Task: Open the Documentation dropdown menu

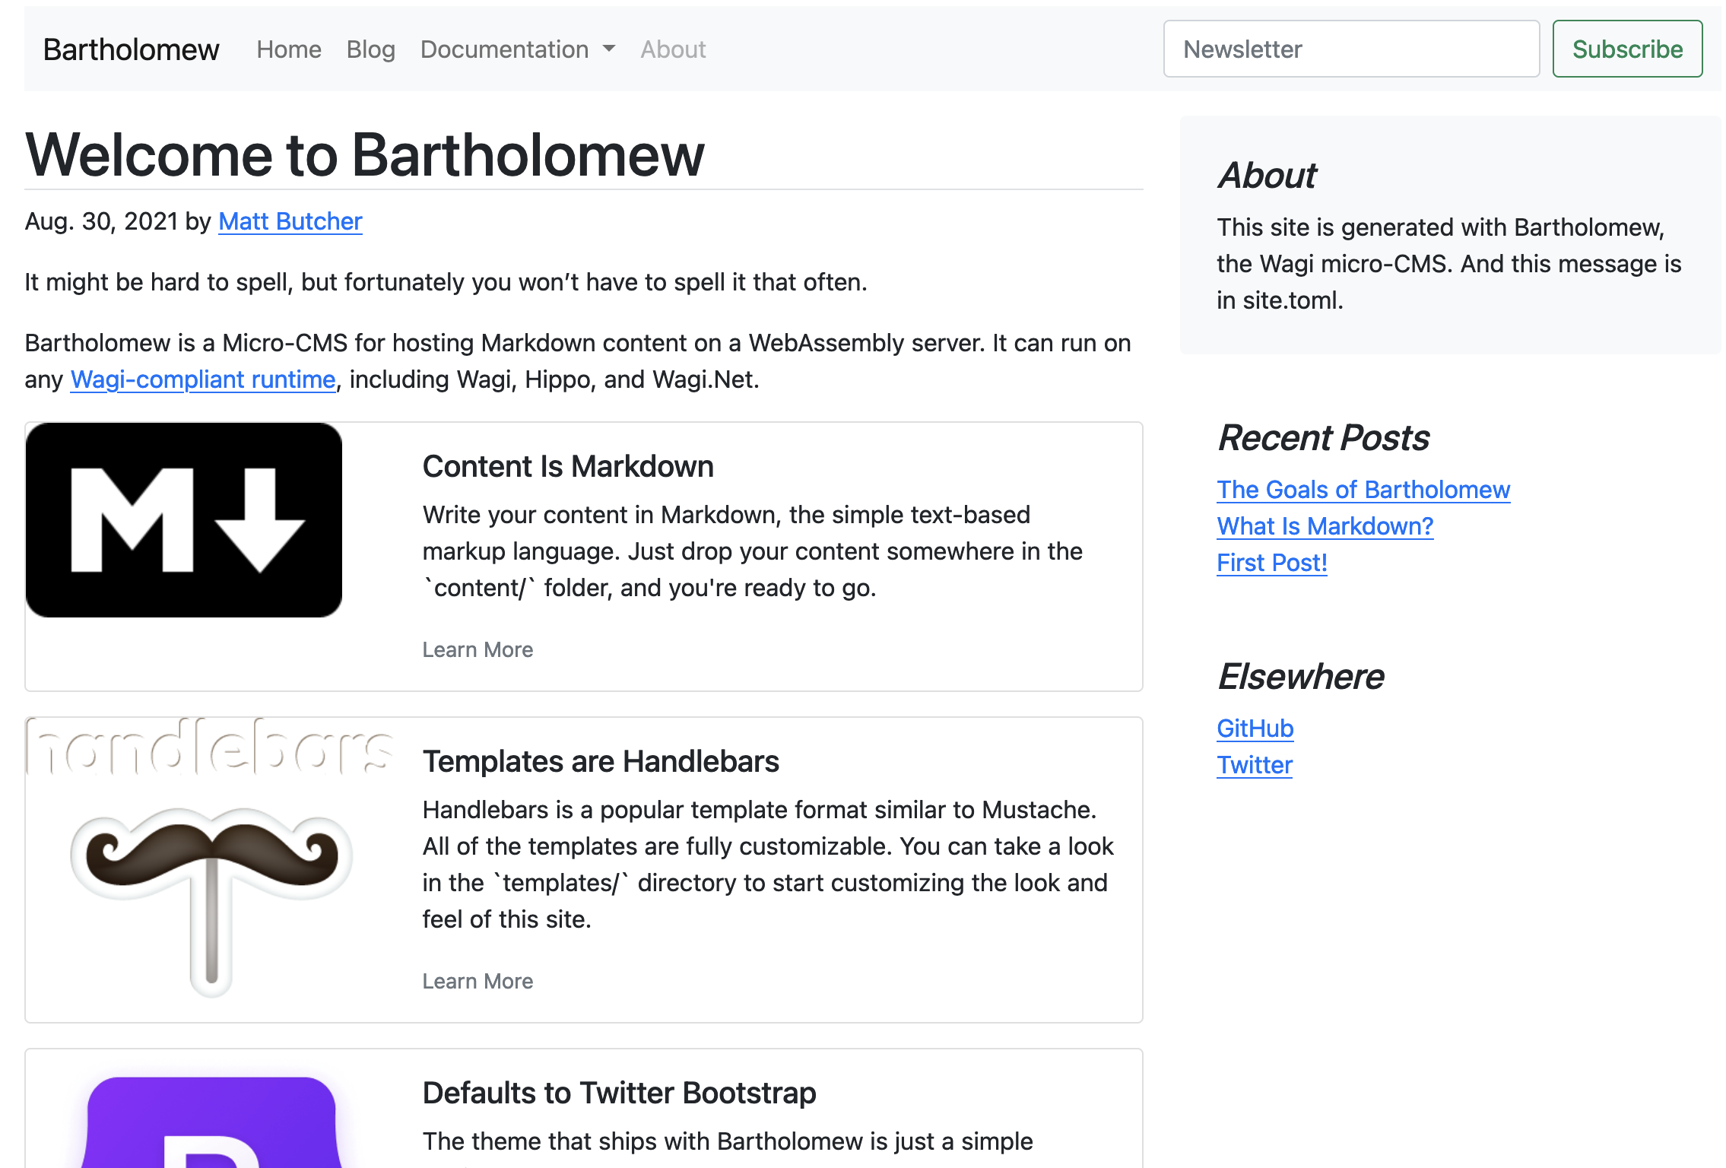Action: 505,49
